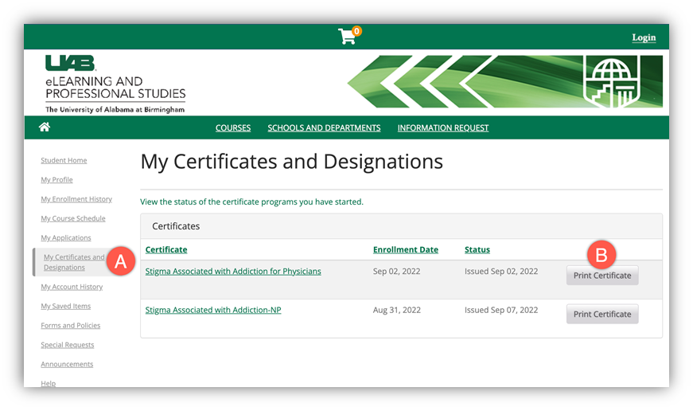Open SCHOOLS AND DEPARTMENTS menu

click(x=324, y=128)
